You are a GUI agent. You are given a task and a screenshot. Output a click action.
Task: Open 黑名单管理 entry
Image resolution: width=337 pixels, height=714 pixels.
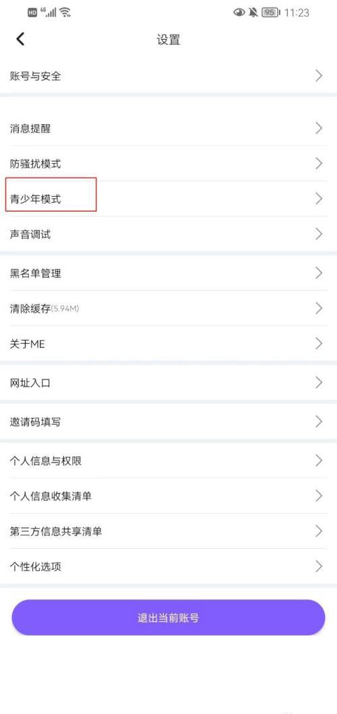coord(168,273)
